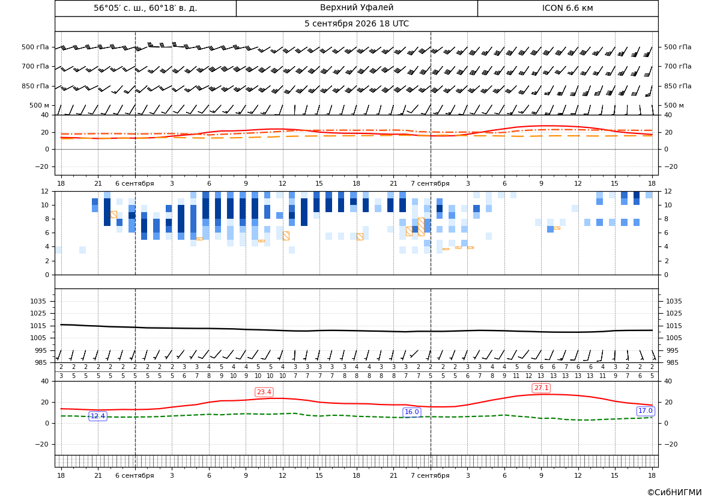The height and width of the screenshot is (497, 702).
Task: Click the bottom axis 6 сентября label
Action: coord(135,475)
